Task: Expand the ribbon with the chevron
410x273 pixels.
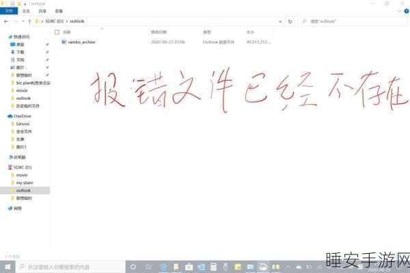Action: [x=399, y=11]
